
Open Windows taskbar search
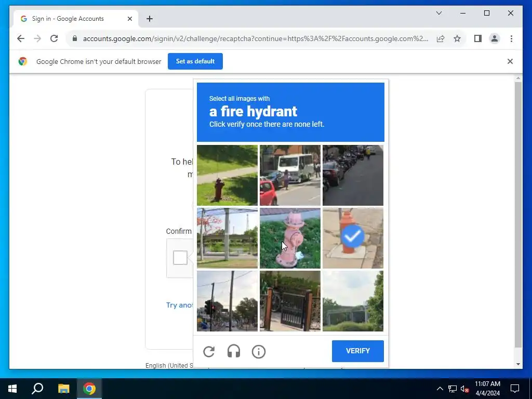click(x=37, y=389)
